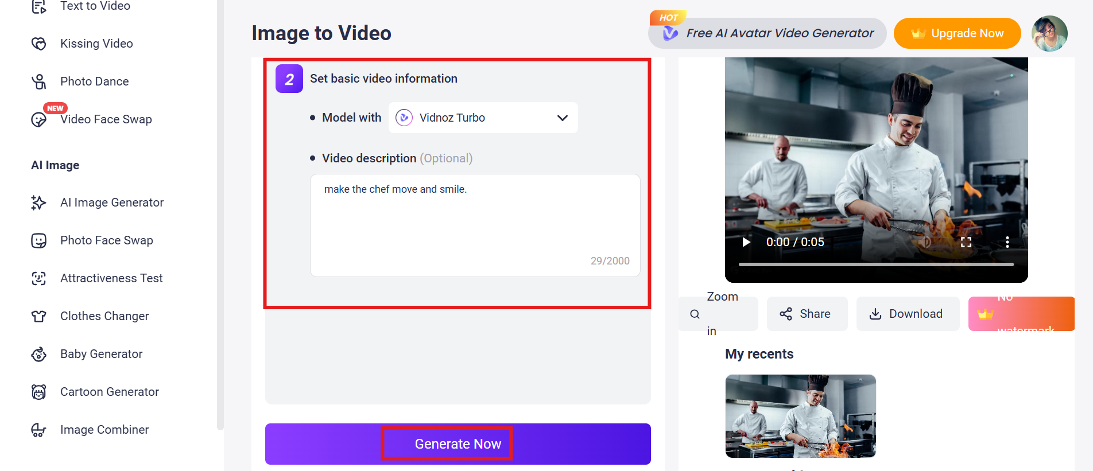
Task: Click the sidebar scrollbar
Action: (x=220, y=215)
